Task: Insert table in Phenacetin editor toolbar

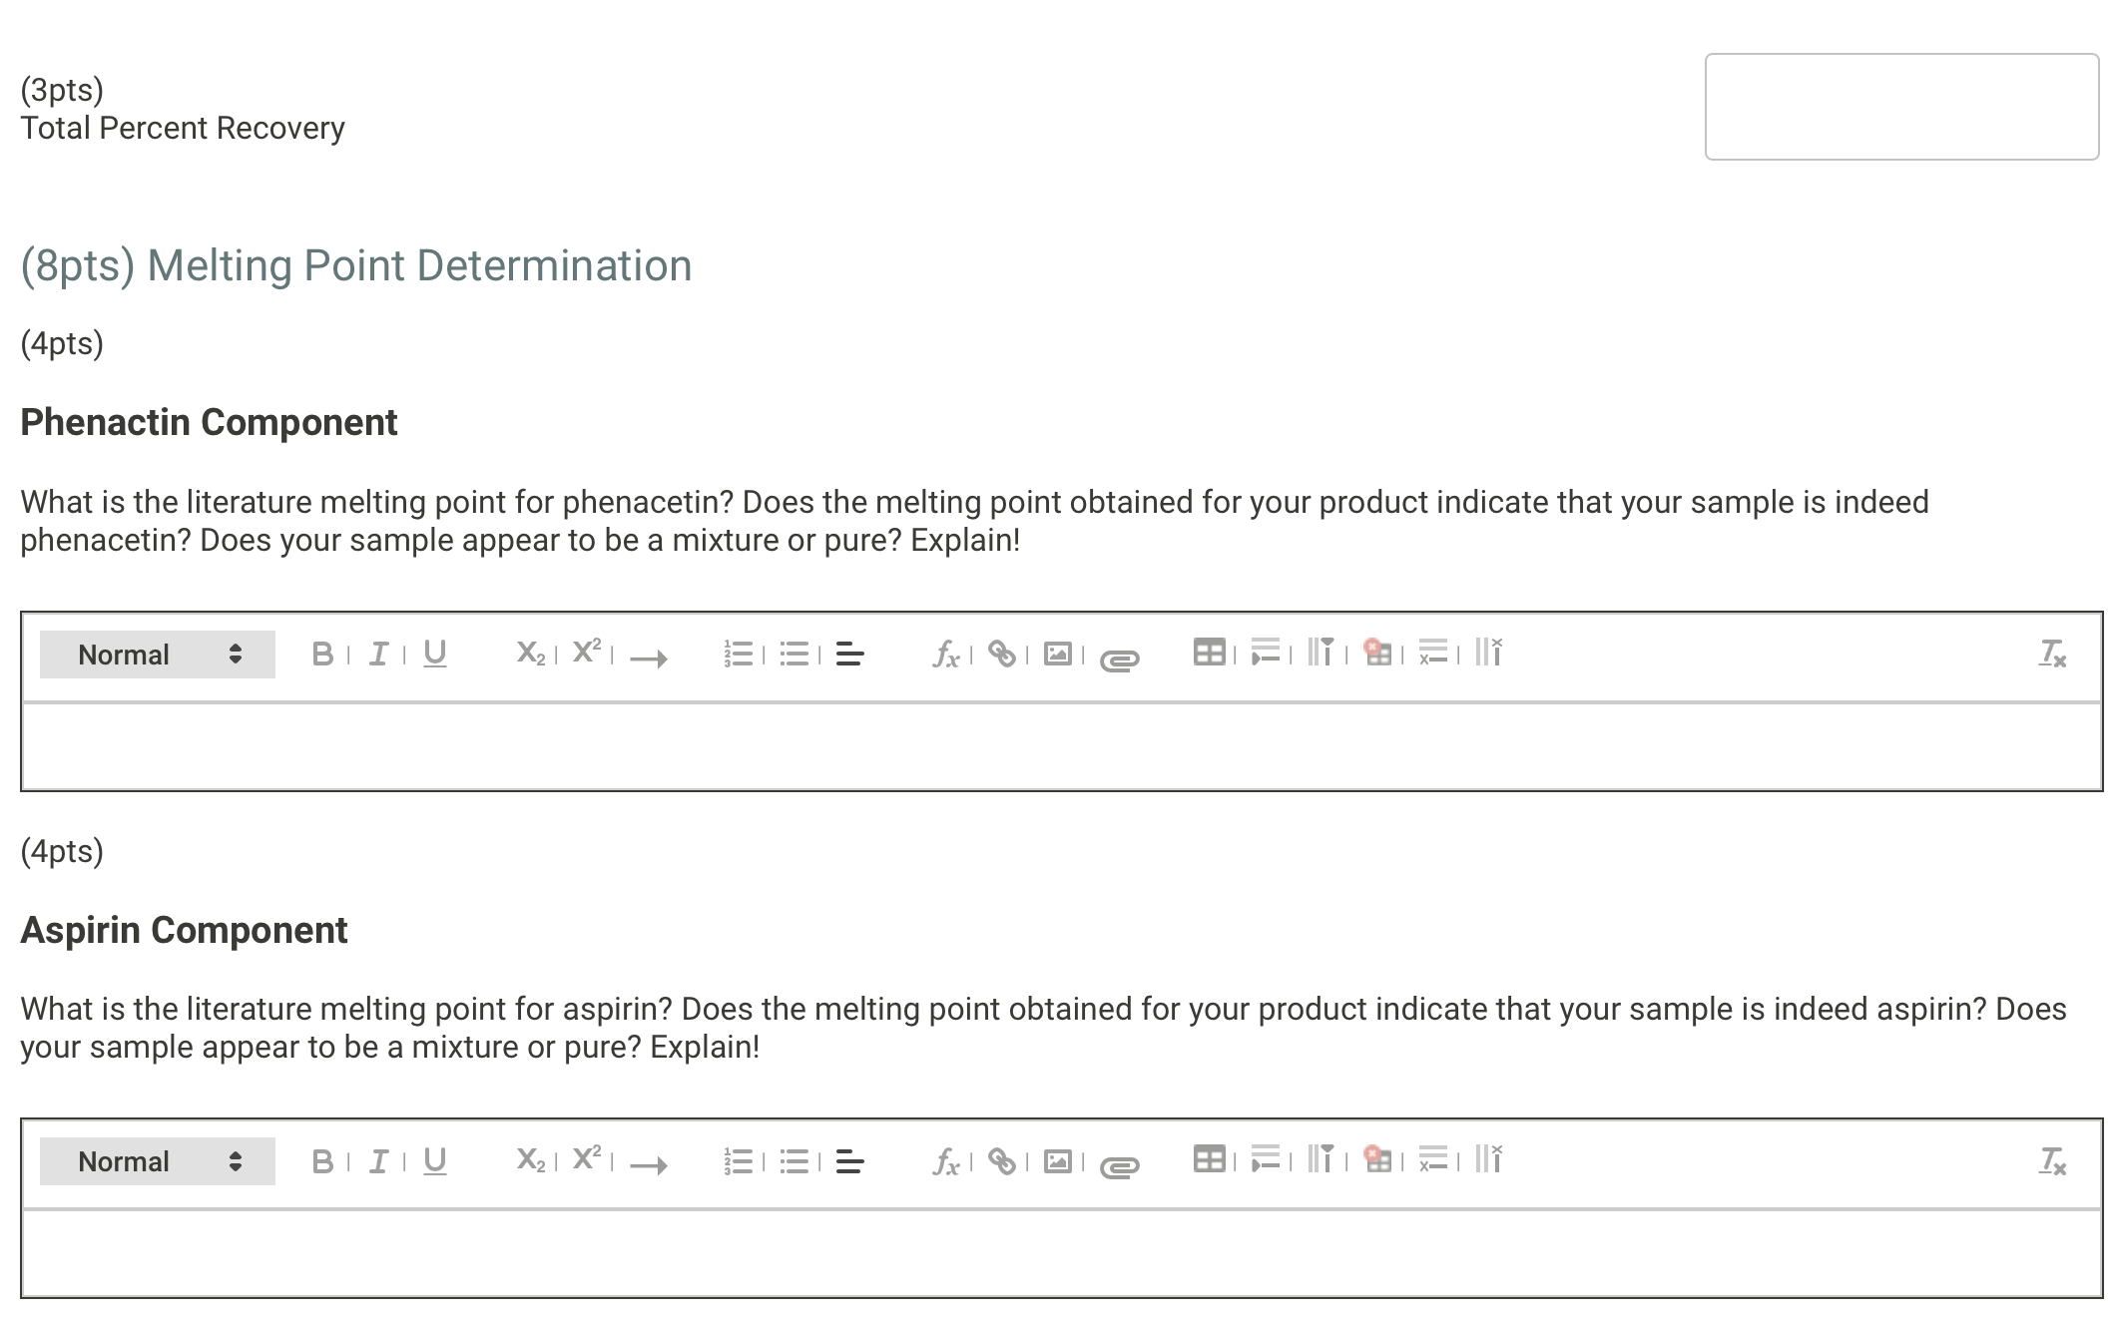Action: [x=1209, y=653]
